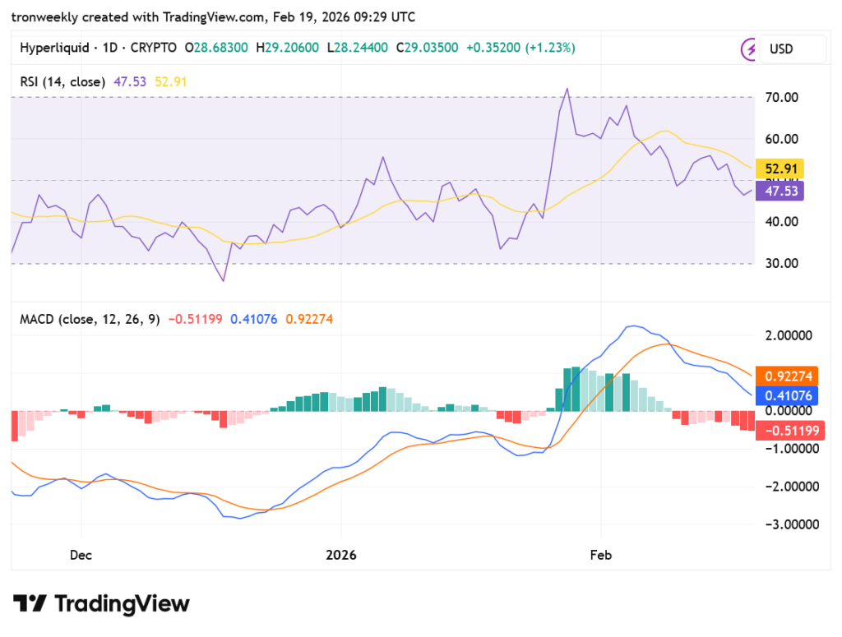Click the 70.00 RSI scale level
Image resolution: width=842 pixels, height=637 pixels.
click(781, 98)
